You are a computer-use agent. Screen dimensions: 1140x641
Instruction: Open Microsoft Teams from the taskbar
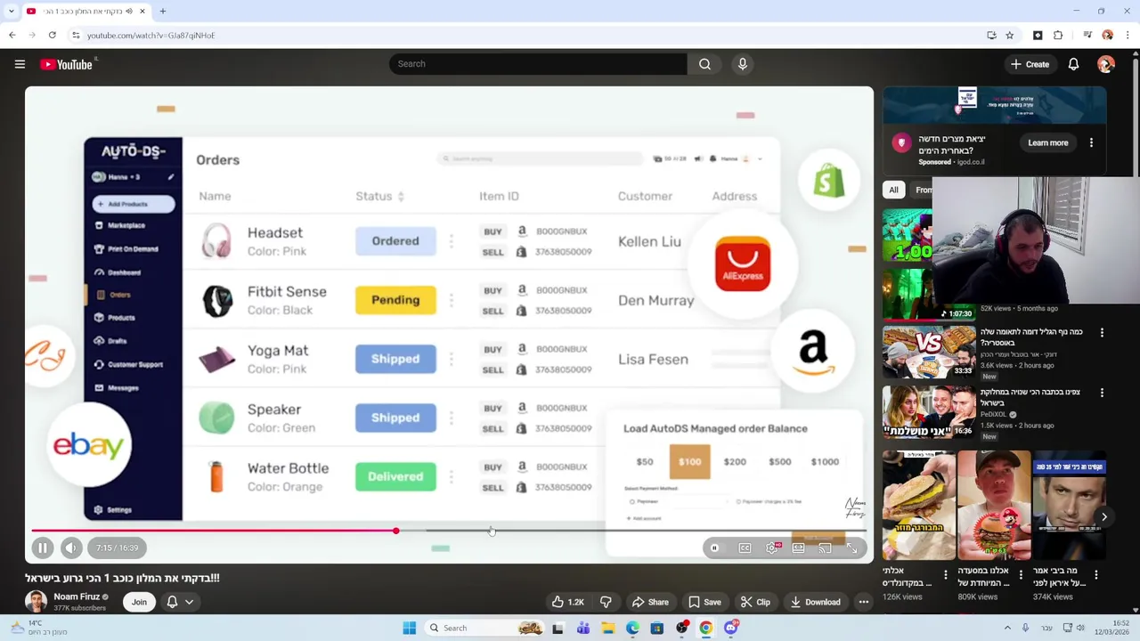tap(582, 629)
